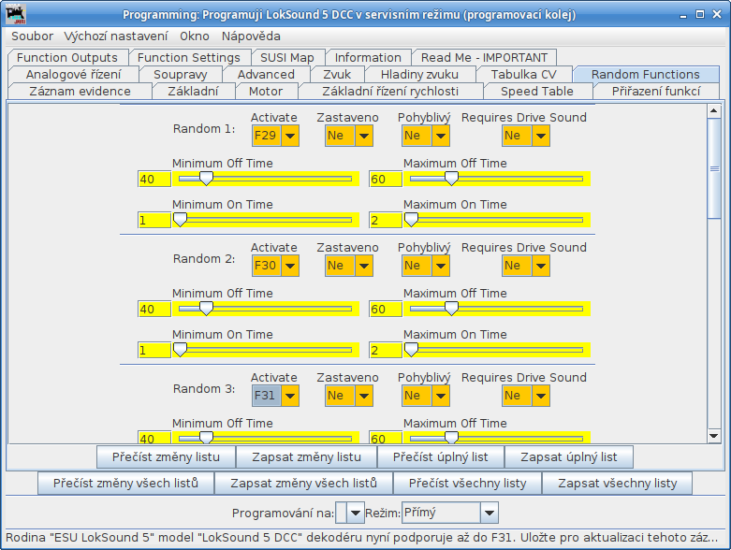Screen dimensions: 731x550
Task: Go to the Read Me - IMPORTANT tab
Action: (x=484, y=57)
